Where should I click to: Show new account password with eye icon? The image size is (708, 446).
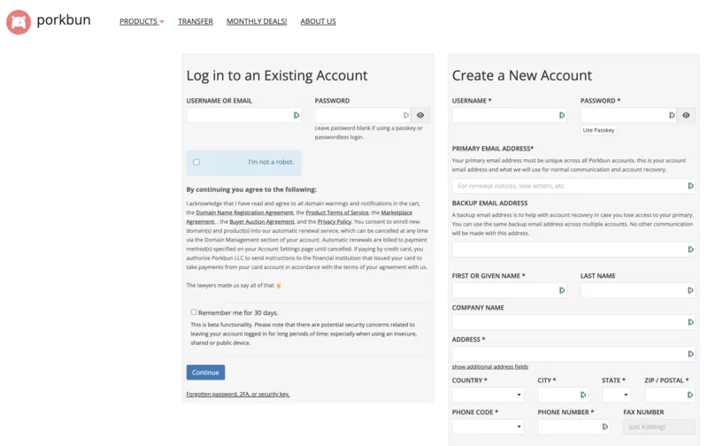[686, 115]
